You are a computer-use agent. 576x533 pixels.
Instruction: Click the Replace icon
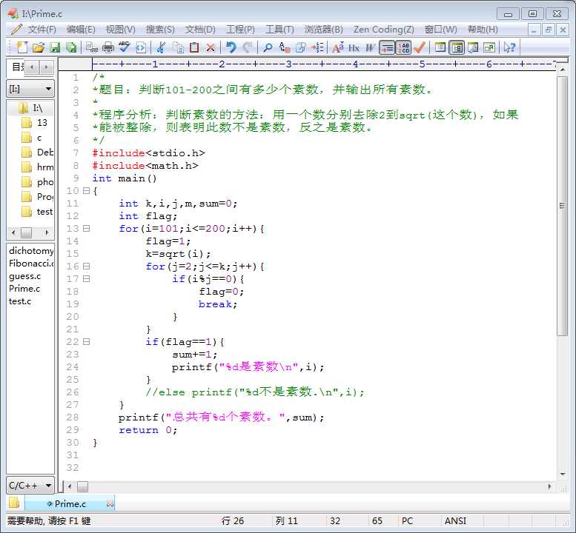(285, 47)
